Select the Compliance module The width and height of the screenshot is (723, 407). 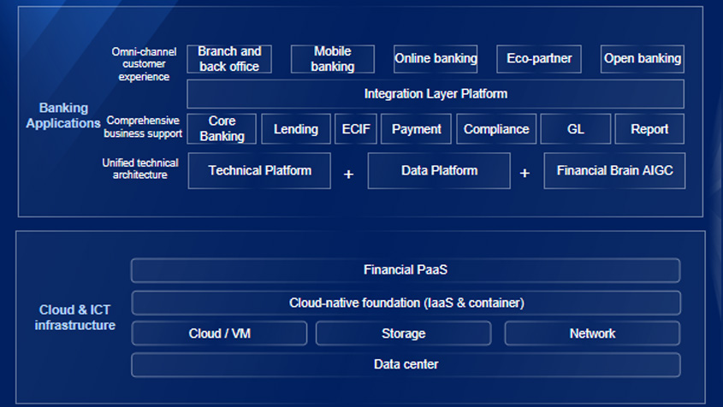tap(496, 129)
